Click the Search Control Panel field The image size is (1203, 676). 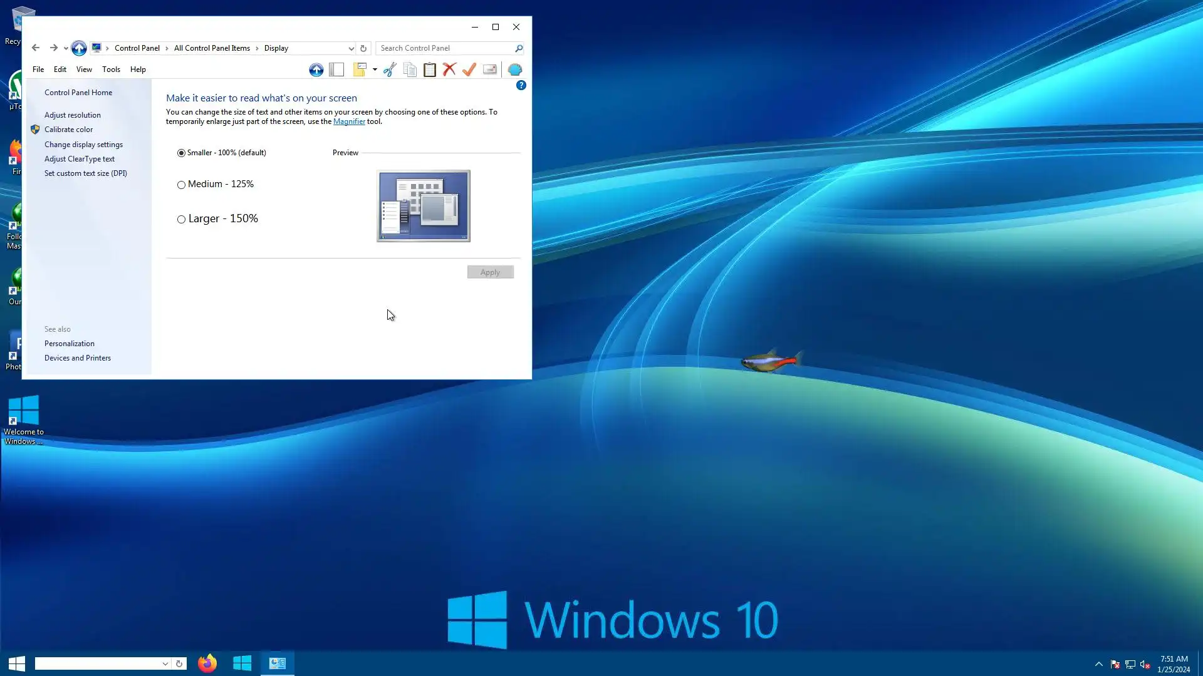click(445, 48)
